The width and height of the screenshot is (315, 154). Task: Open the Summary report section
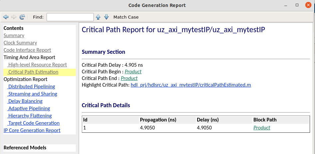click(x=14, y=36)
